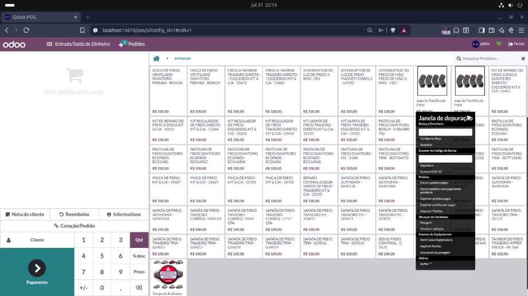
Task: Tap numpad digit 5
Action: (x=102, y=256)
